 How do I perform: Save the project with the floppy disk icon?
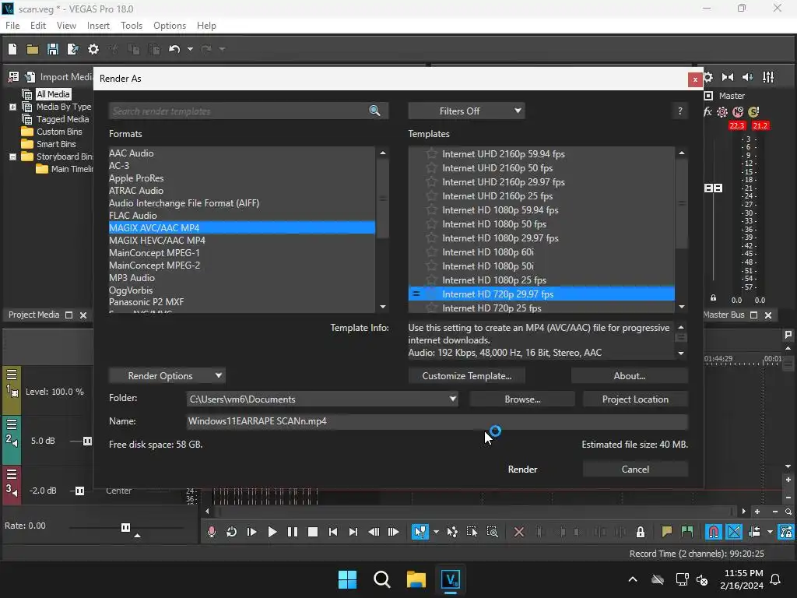(x=52, y=49)
